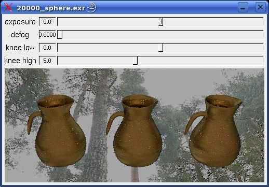Click the 'defog' label
Screen dimensions: 269x187
[x=20, y=35]
